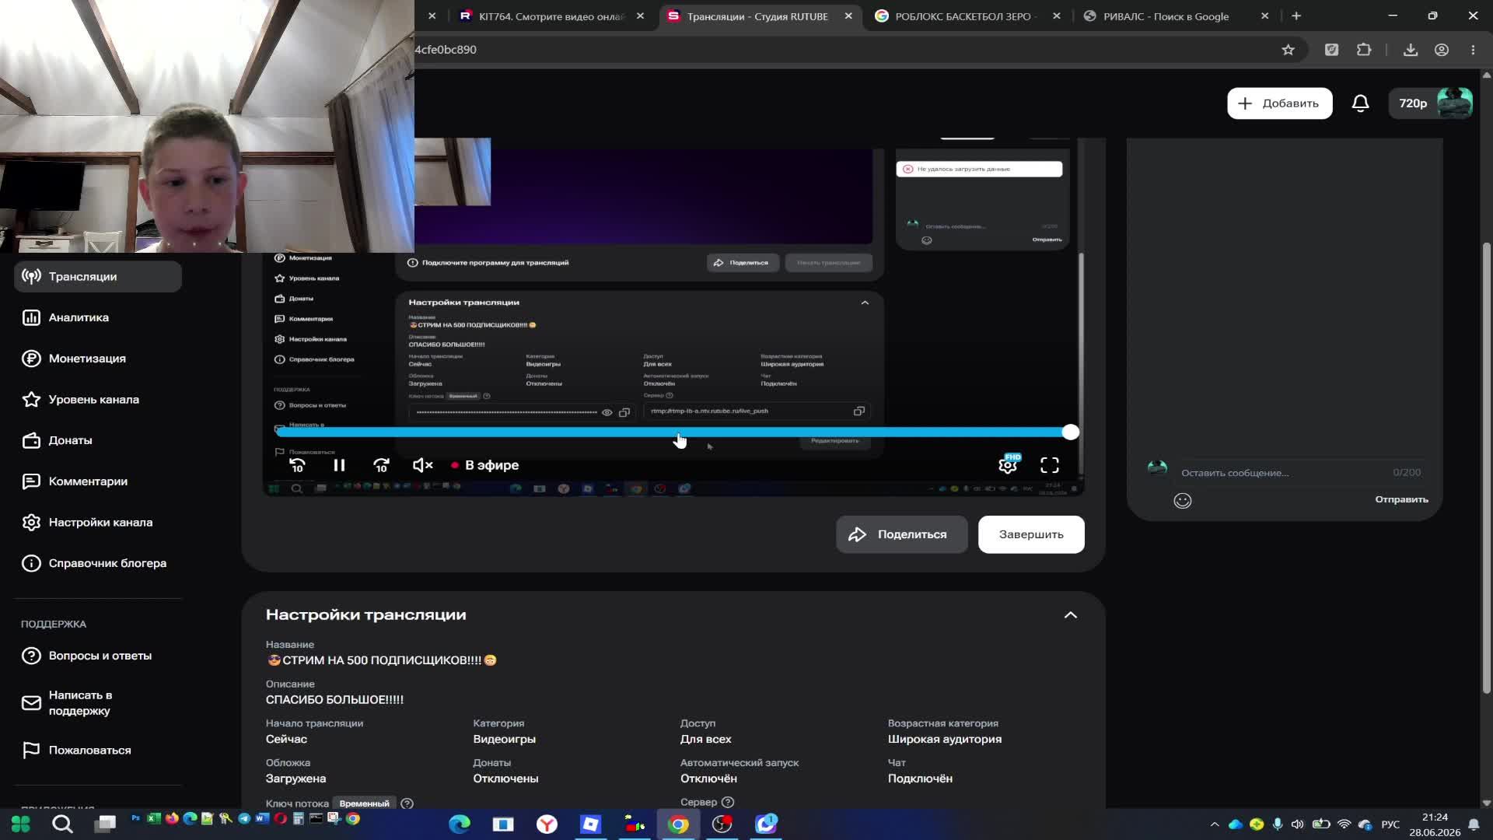Open Roblox from taskbar
This screenshot has height=840, width=1493.
(x=591, y=824)
